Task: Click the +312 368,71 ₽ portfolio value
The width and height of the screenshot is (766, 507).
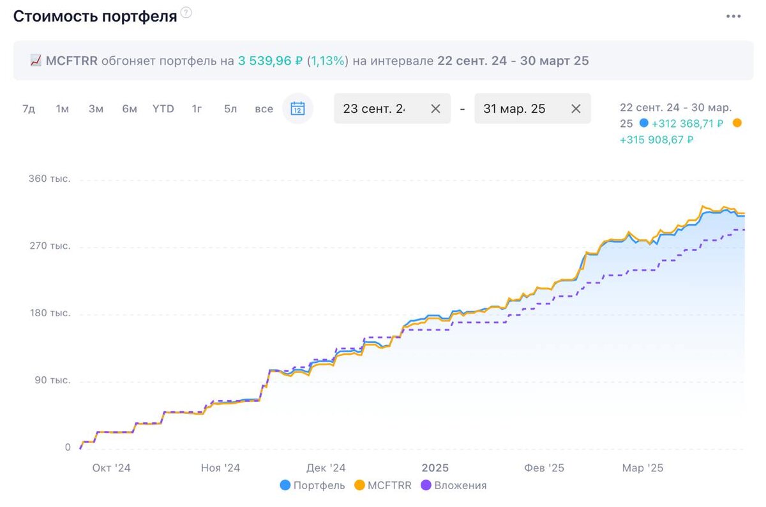Action: [687, 124]
